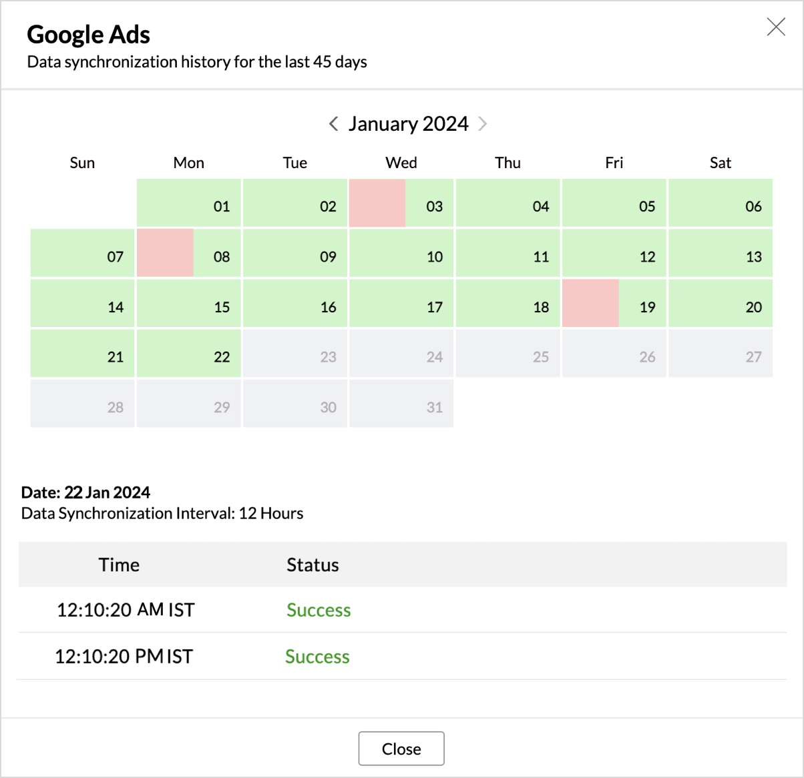Click greyed-out day 23
Image resolution: width=804 pixels, height=778 pixels.
295,354
